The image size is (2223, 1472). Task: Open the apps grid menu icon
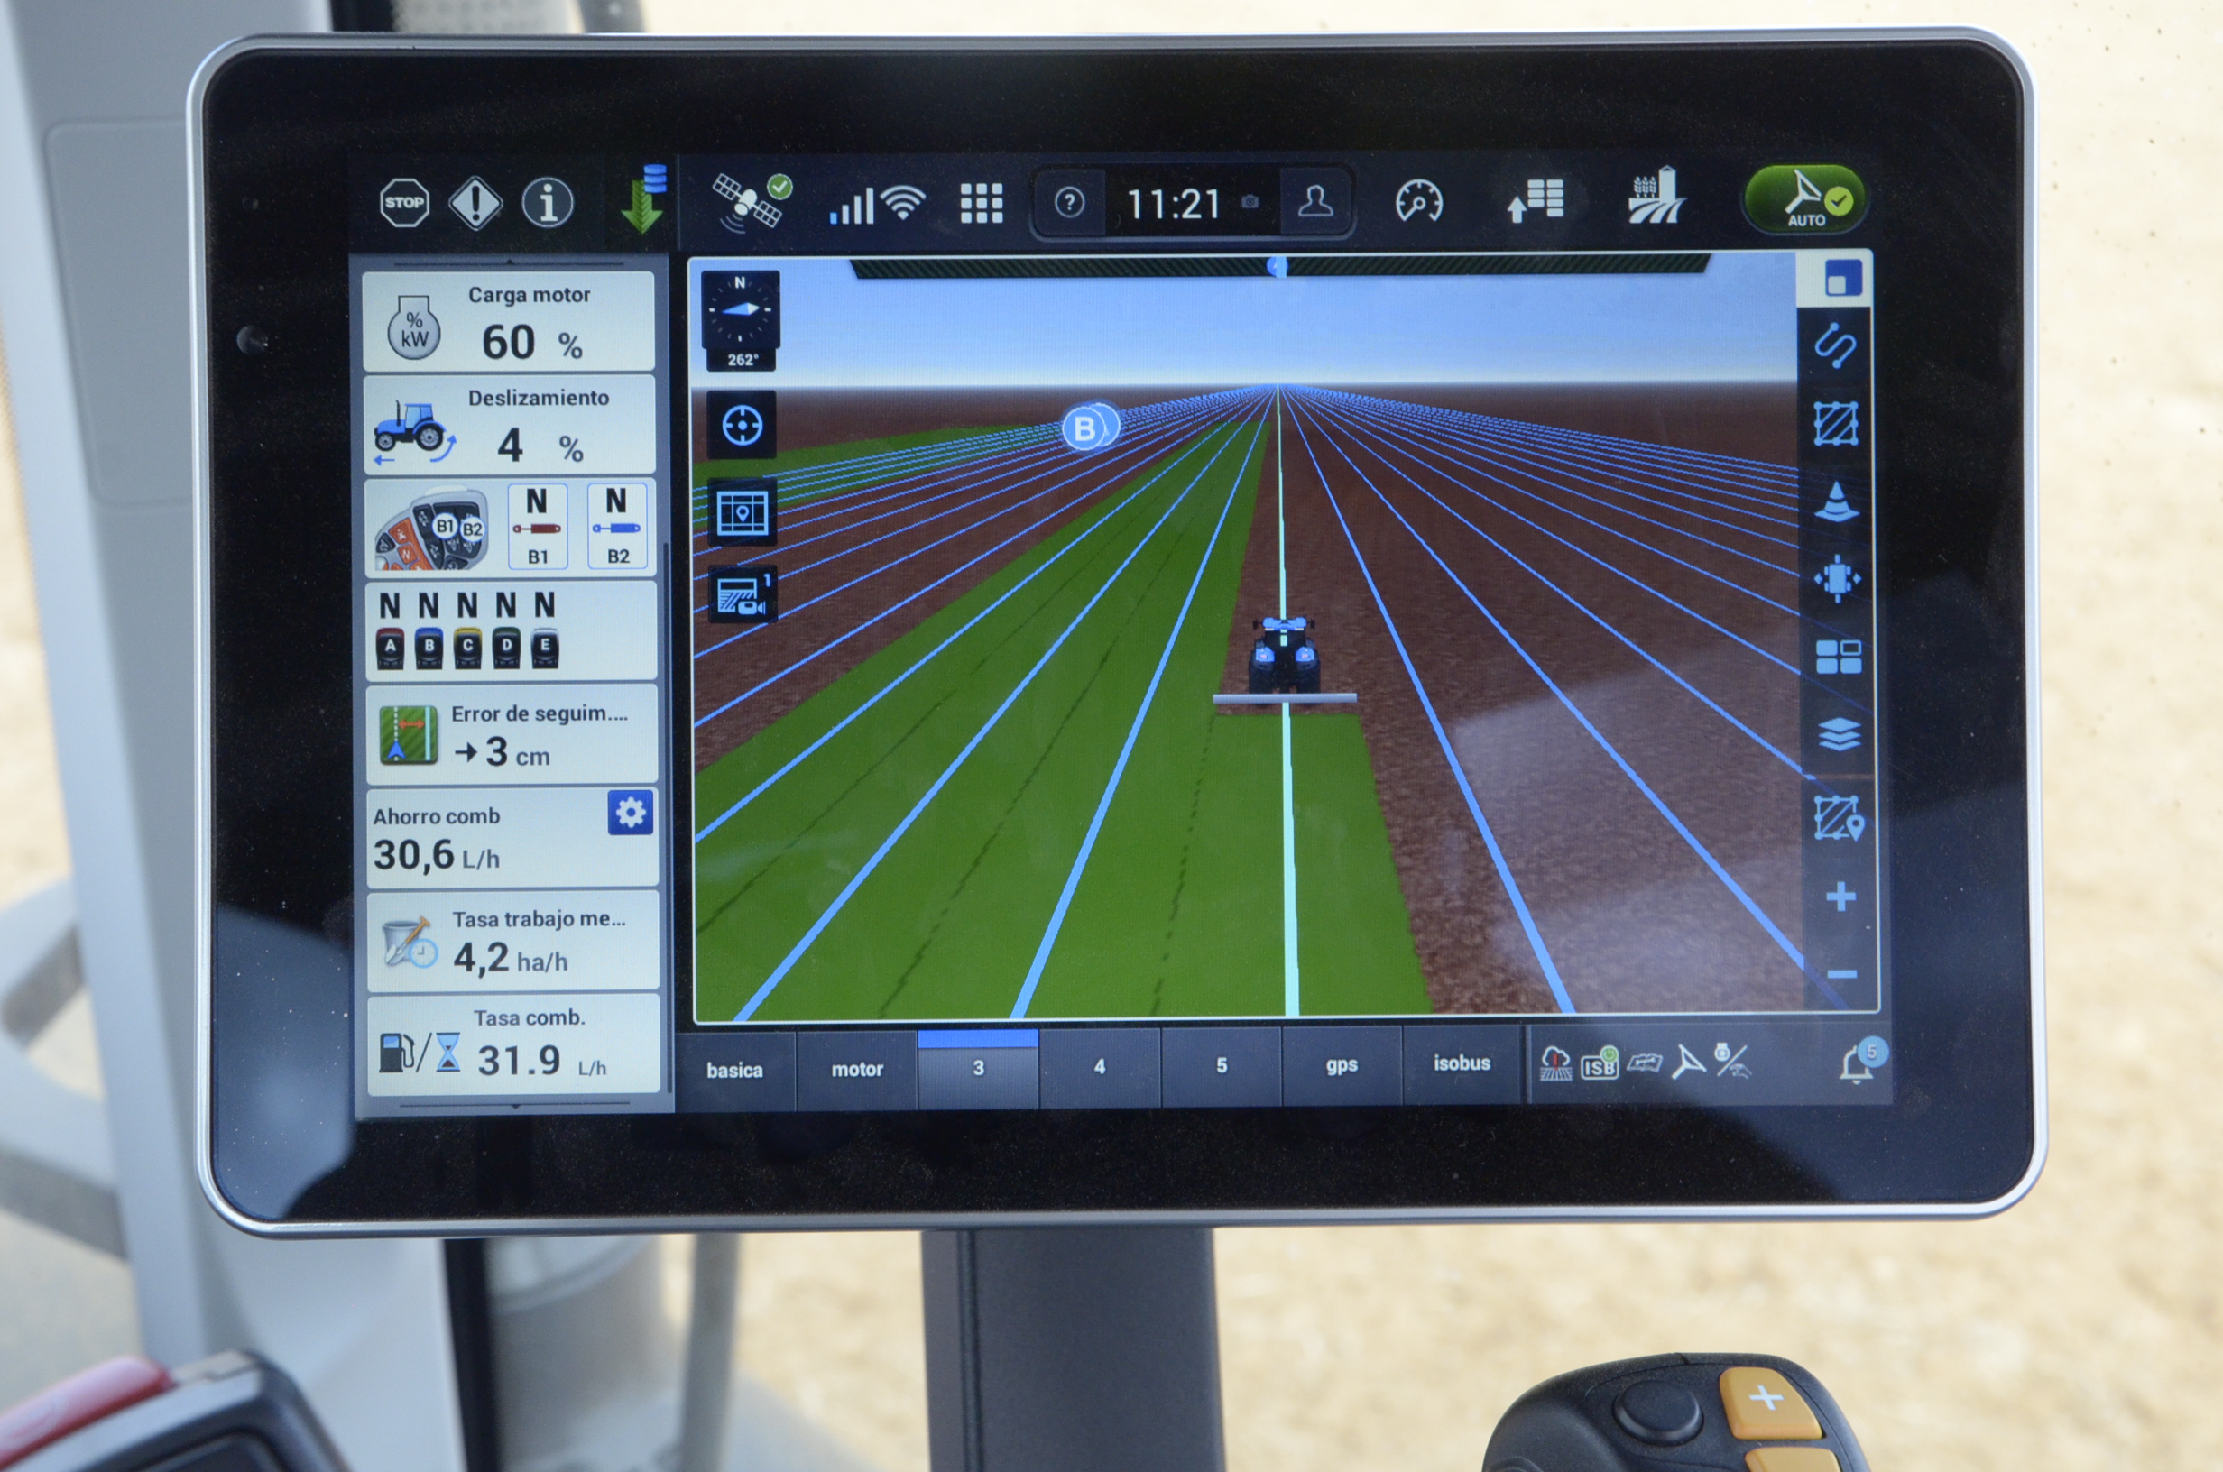982,203
